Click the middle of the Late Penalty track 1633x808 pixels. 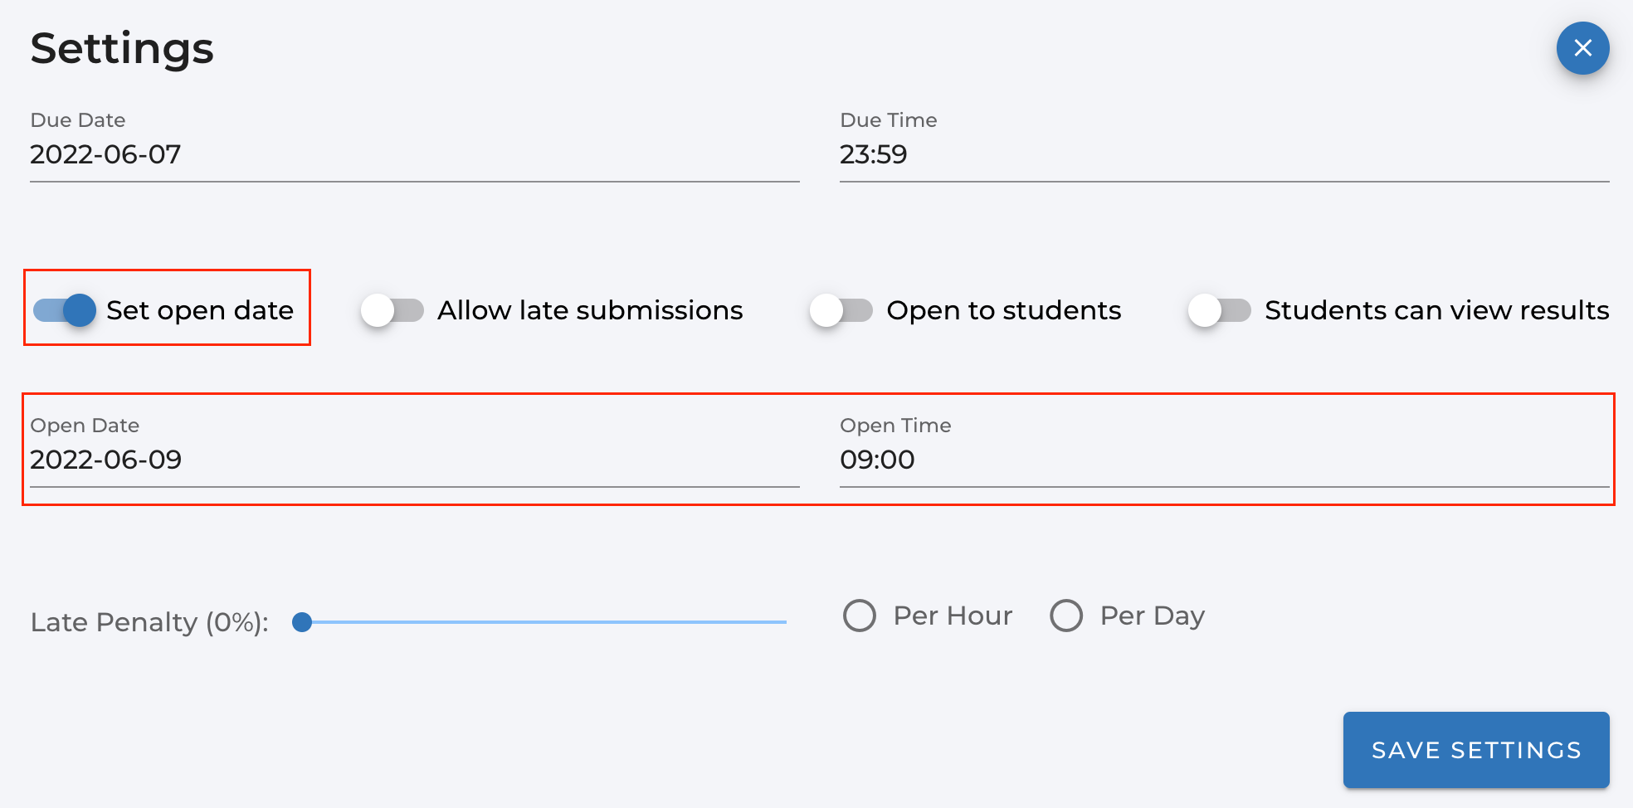tap(544, 622)
